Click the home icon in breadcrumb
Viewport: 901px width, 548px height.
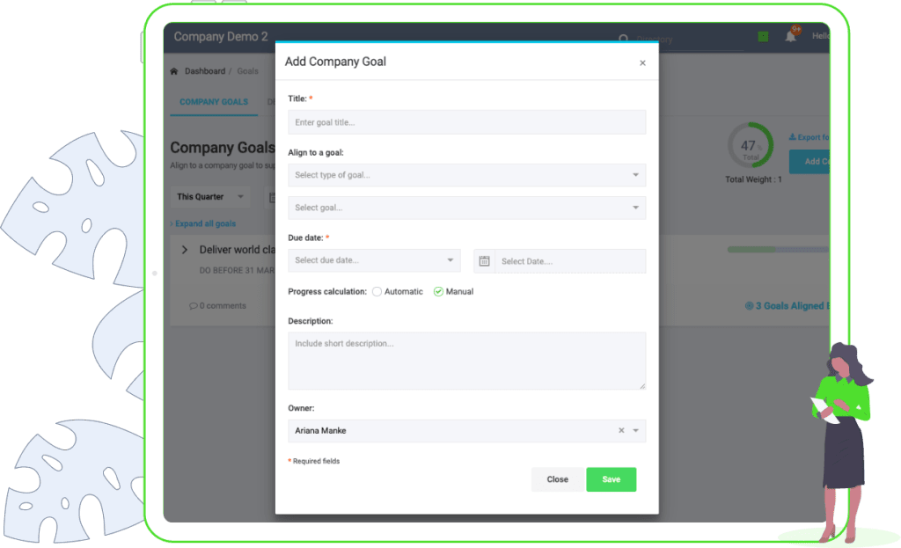point(174,71)
